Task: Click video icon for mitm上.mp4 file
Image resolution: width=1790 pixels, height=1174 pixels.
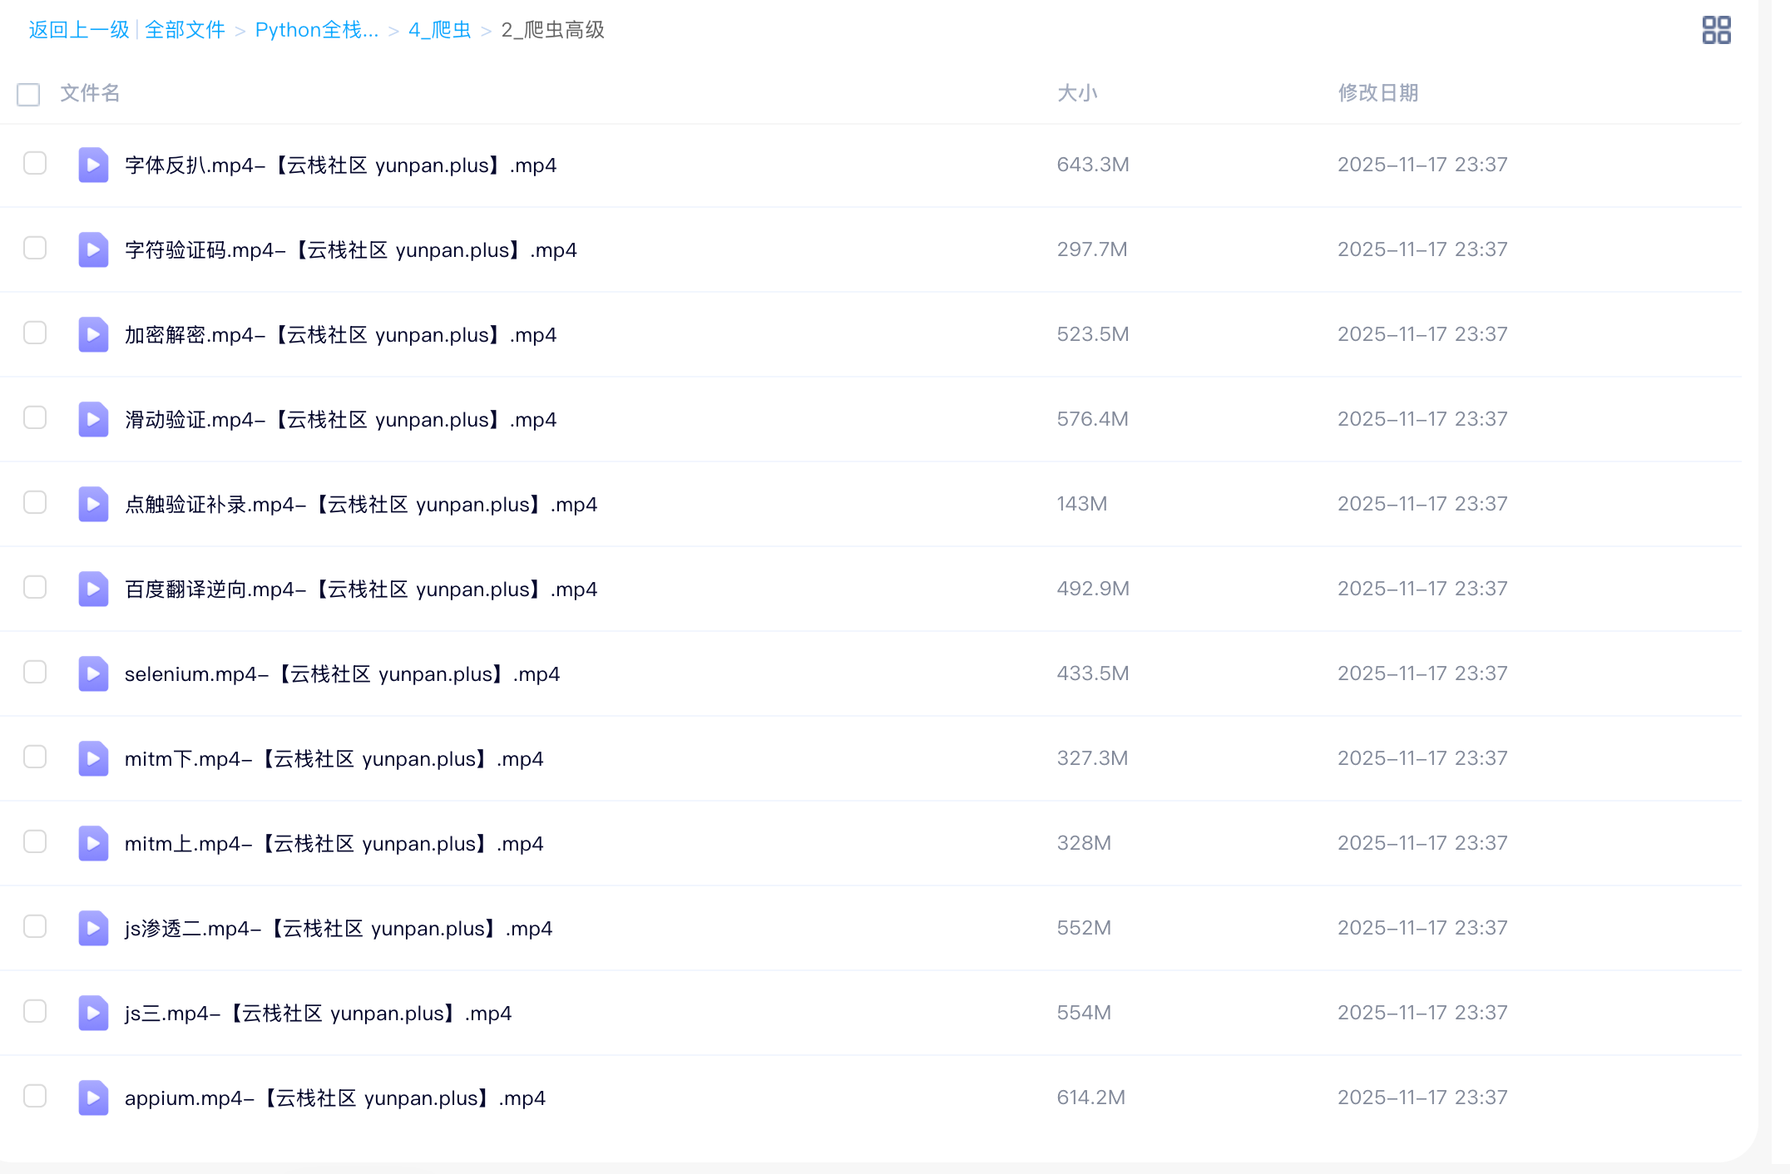Action: [x=93, y=843]
